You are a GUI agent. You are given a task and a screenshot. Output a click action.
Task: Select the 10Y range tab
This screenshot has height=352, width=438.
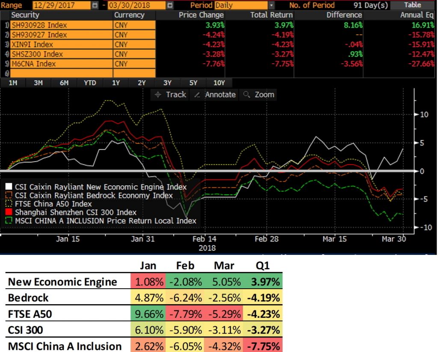pos(219,83)
